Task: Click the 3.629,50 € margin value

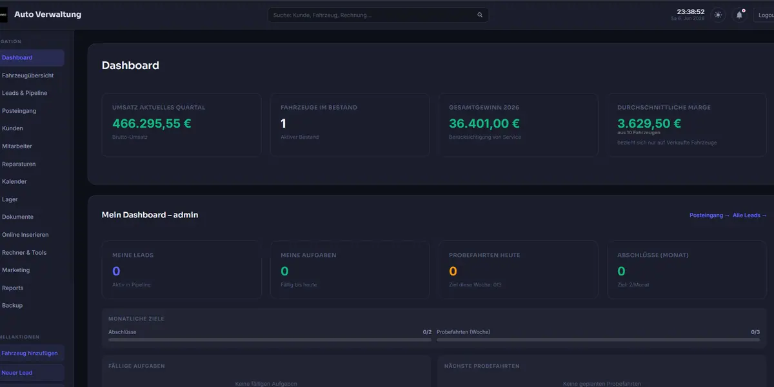Action: [649, 123]
